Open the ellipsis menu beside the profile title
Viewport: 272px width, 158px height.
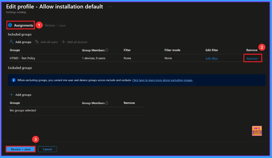click(x=110, y=7)
